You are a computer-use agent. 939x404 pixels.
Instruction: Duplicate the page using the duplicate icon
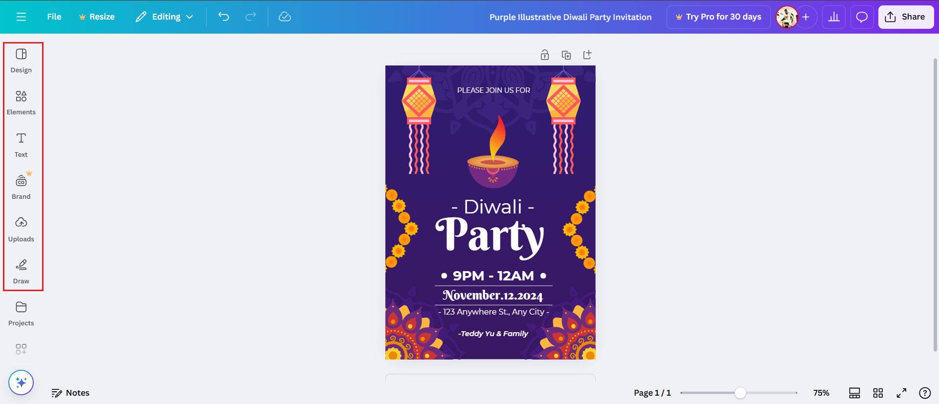(x=566, y=55)
